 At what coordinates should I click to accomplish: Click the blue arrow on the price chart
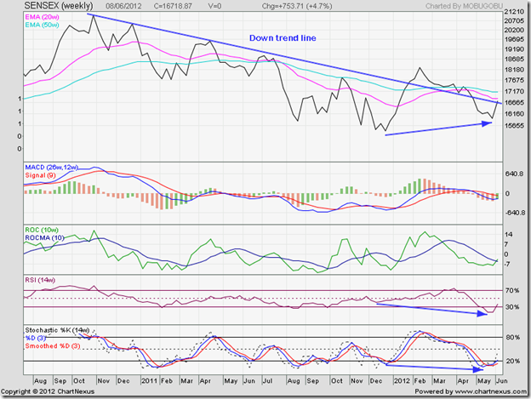coord(439,128)
